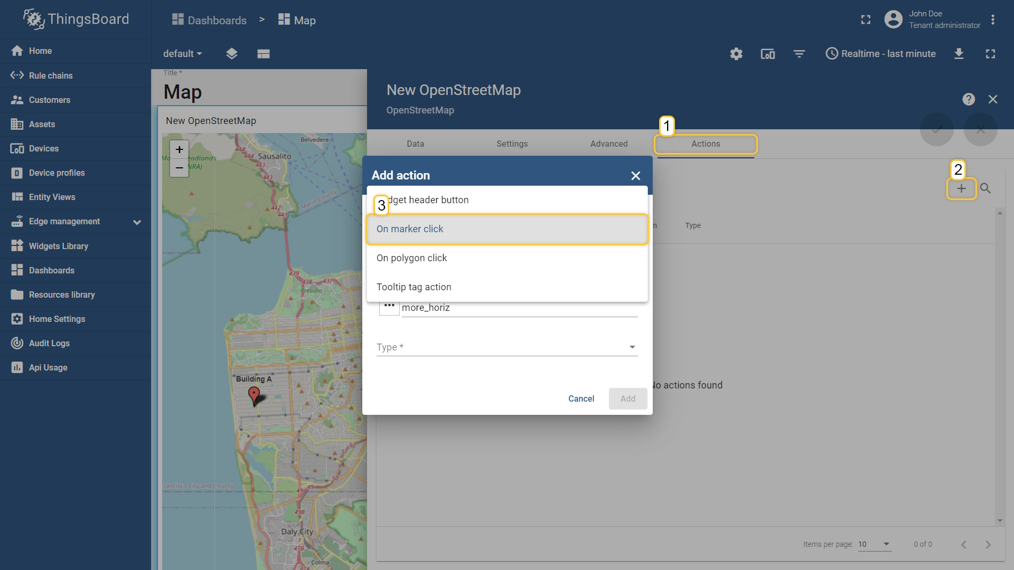The width and height of the screenshot is (1014, 570).
Task: Select Widget header button option
Action: [x=507, y=200]
